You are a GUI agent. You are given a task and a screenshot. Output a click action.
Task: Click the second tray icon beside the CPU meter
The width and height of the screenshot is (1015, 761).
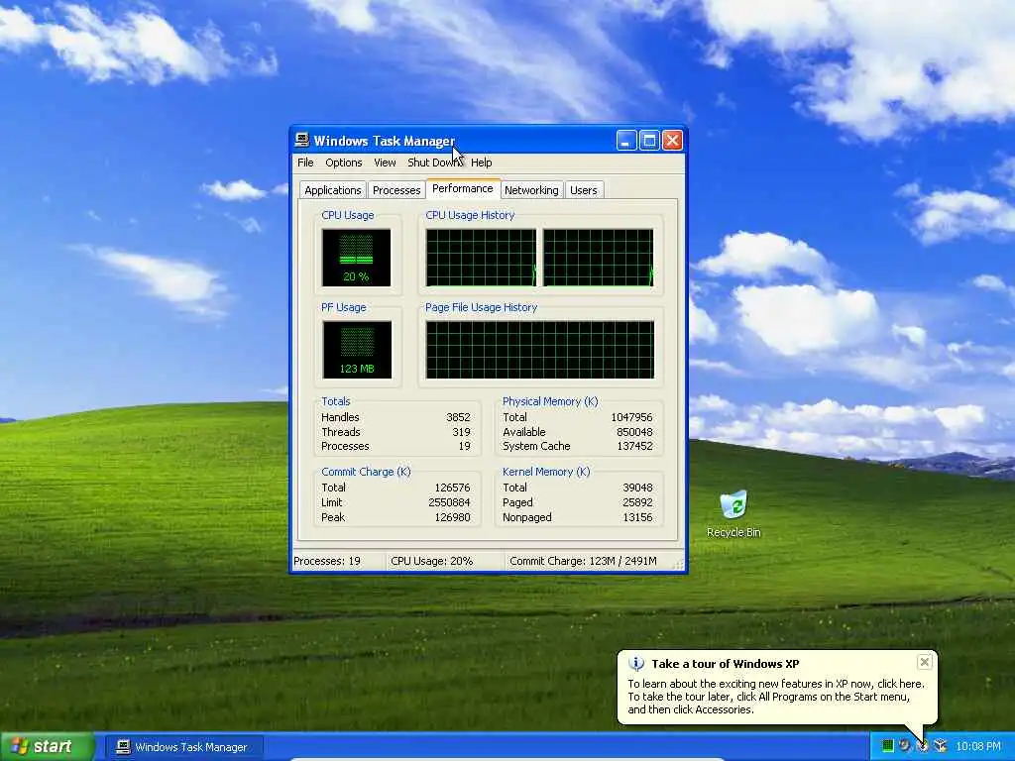click(x=905, y=746)
